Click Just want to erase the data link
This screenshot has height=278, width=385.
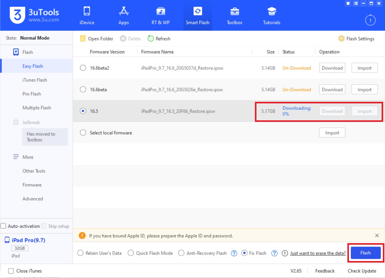pyautogui.click(x=318, y=253)
